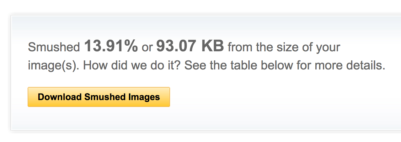
Task: Click the 'KB' unit after 93.07
Action: 213,47
